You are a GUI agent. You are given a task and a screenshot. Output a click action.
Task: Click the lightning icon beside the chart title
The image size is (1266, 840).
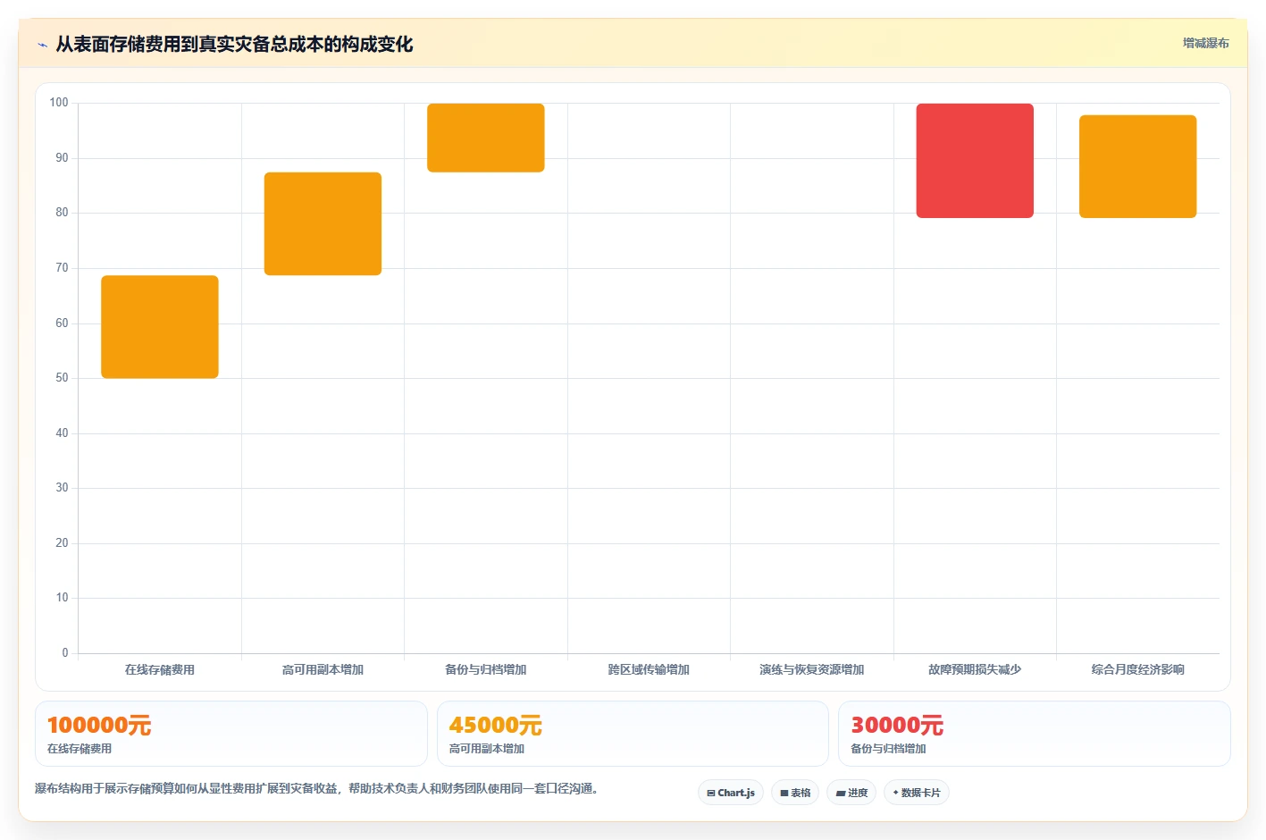click(x=42, y=45)
